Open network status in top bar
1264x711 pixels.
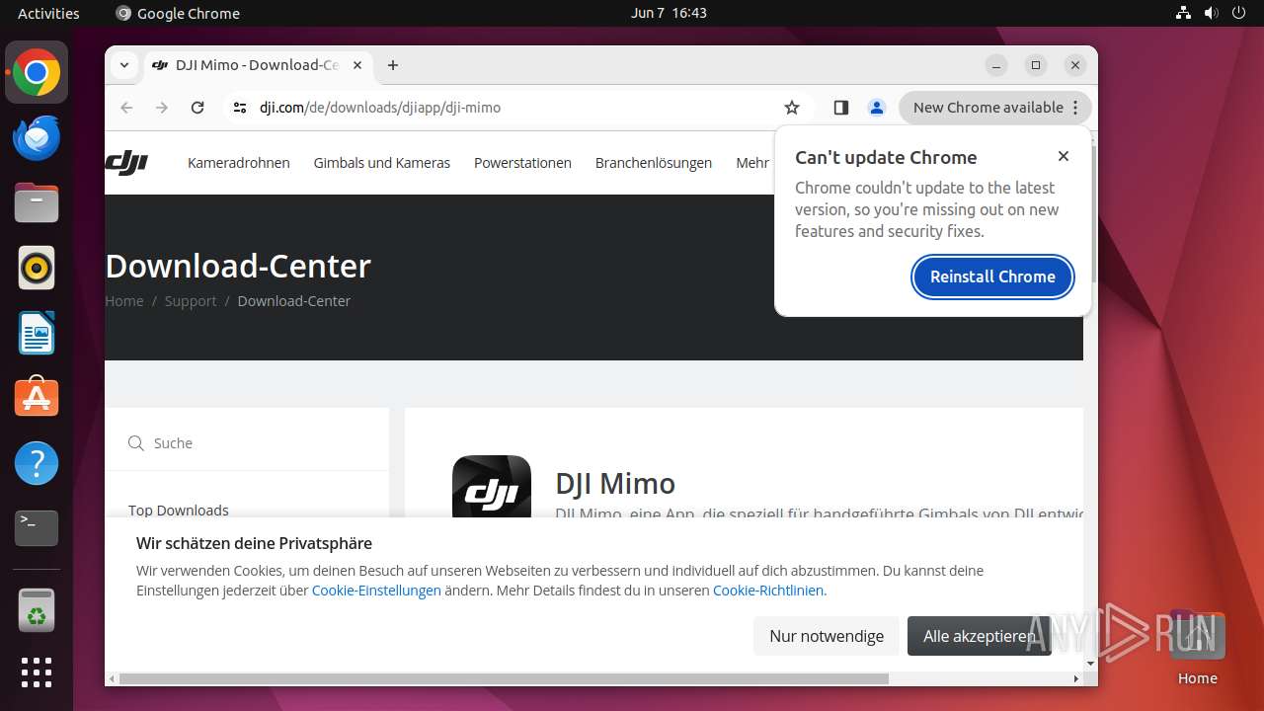tap(1183, 13)
